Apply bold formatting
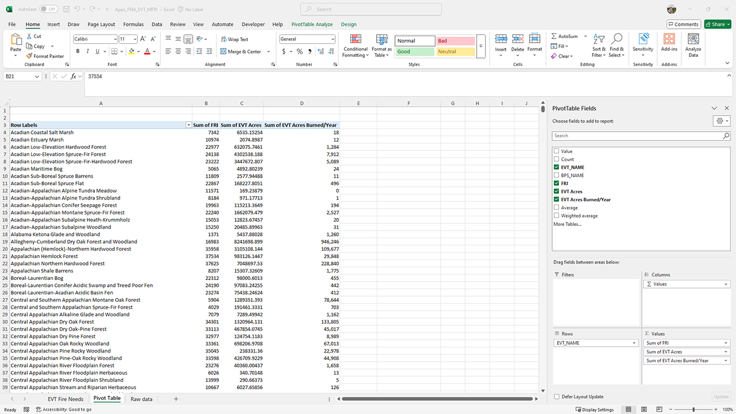 [x=77, y=51]
